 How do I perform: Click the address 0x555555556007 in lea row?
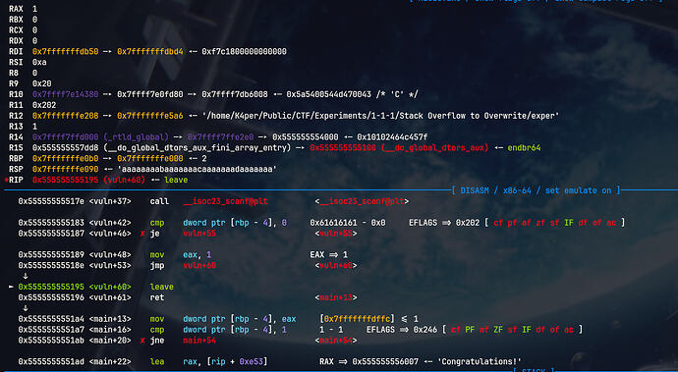[x=385, y=361]
